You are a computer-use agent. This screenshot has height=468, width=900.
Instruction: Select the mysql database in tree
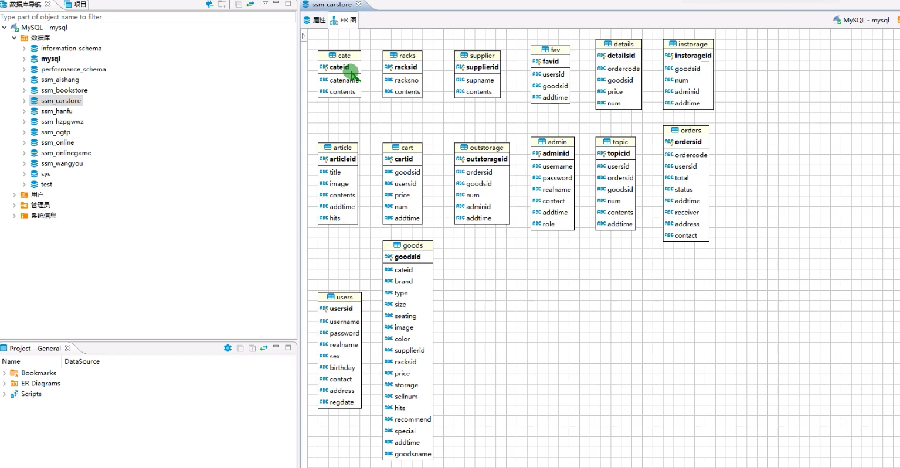[50, 59]
